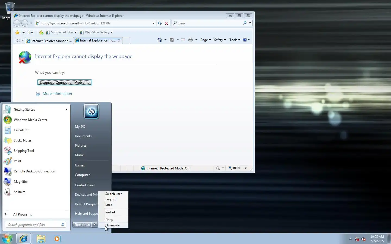Expand the zoom level dropdown arrow
Screen dimensions: 391x244
click(x=245, y=168)
